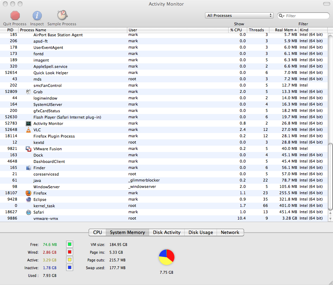Click the toolbar toggle pill button
This screenshot has height=285, width=333.
[326, 4]
